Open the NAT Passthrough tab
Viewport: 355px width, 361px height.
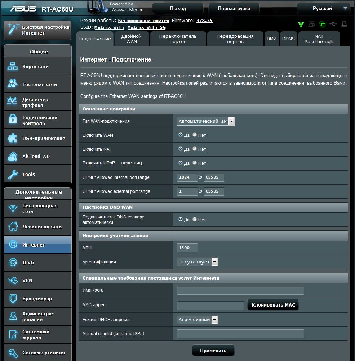point(319,39)
